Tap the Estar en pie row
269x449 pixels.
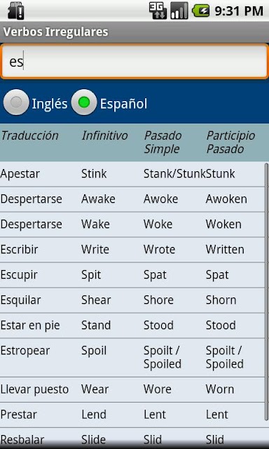132,326
